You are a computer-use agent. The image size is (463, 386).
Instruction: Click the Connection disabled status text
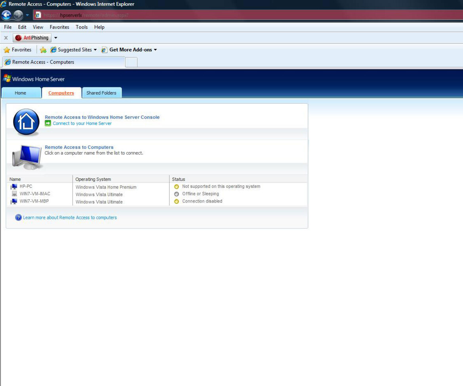202,201
